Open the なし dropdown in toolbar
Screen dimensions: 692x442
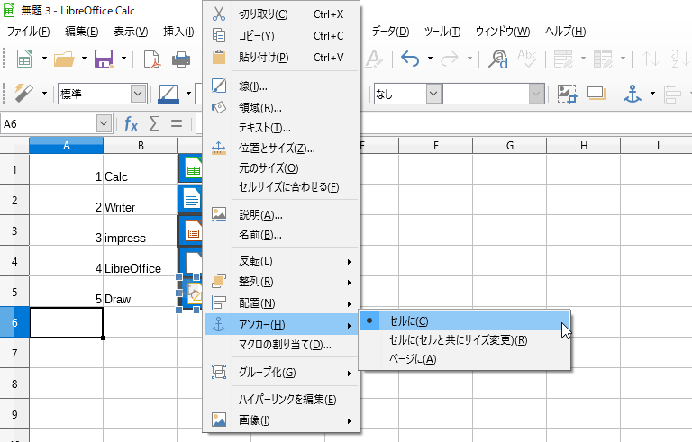coord(433,94)
